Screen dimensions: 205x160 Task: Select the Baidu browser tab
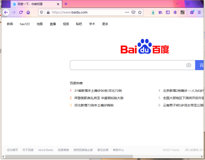[x=36, y=4]
